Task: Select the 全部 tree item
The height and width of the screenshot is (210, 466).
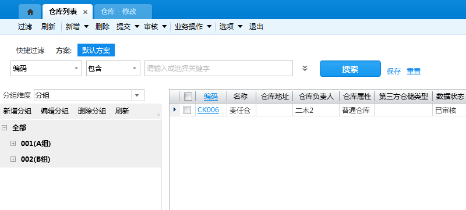Action: click(19, 128)
